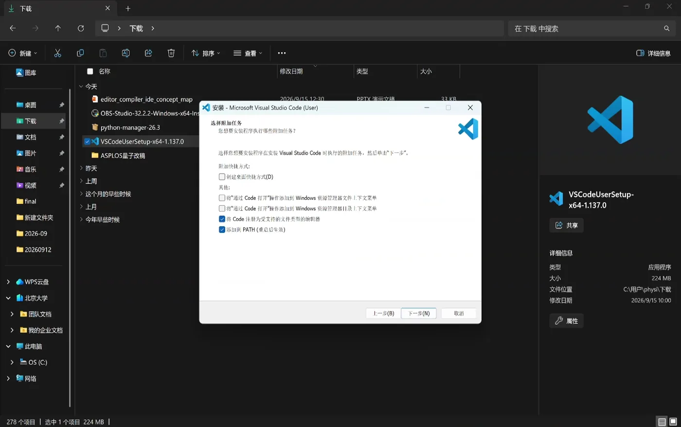Click the Copy icon in Explorer toolbar
Image resolution: width=681 pixels, height=427 pixels.
pos(80,53)
